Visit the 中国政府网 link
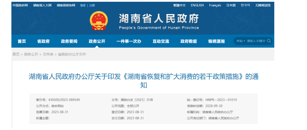 click(x=20, y=5)
